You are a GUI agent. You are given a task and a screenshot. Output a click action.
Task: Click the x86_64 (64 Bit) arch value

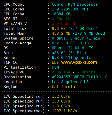tap(69, 53)
